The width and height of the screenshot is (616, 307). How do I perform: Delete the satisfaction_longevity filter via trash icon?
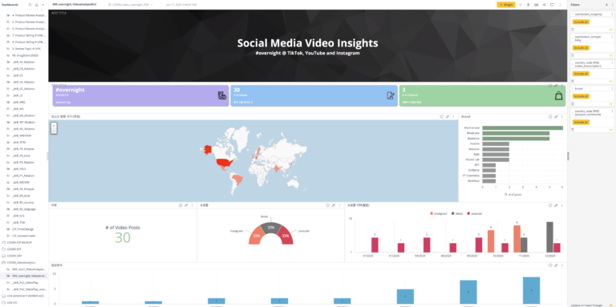pyautogui.click(x=573, y=30)
